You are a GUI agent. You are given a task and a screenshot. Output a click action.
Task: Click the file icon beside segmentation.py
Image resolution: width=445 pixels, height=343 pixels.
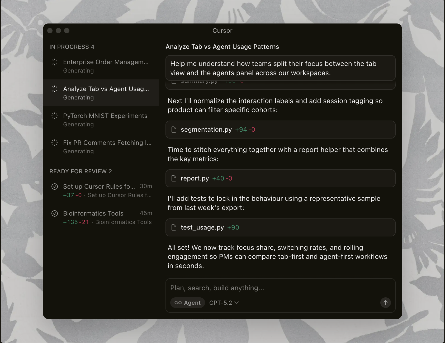pyautogui.click(x=174, y=130)
